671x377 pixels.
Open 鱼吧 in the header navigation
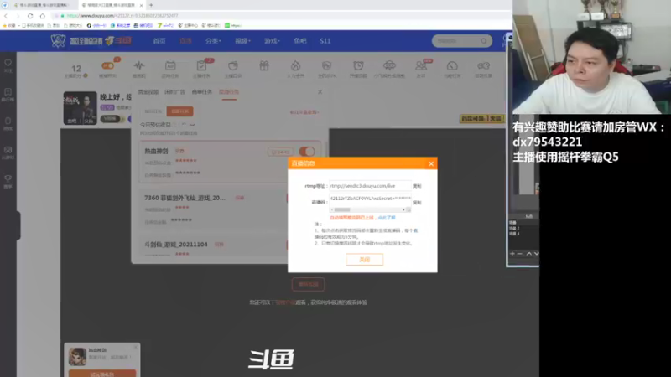[x=300, y=41]
